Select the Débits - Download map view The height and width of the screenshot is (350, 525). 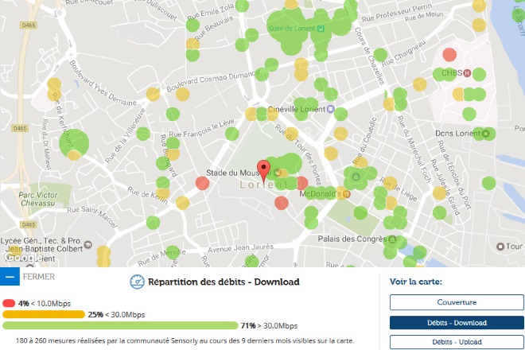456,322
